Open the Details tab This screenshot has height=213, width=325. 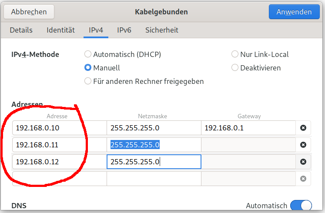pos(21,30)
